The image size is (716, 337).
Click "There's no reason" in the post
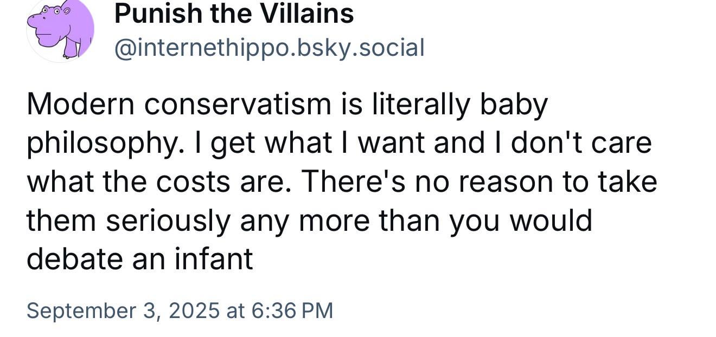(x=421, y=182)
